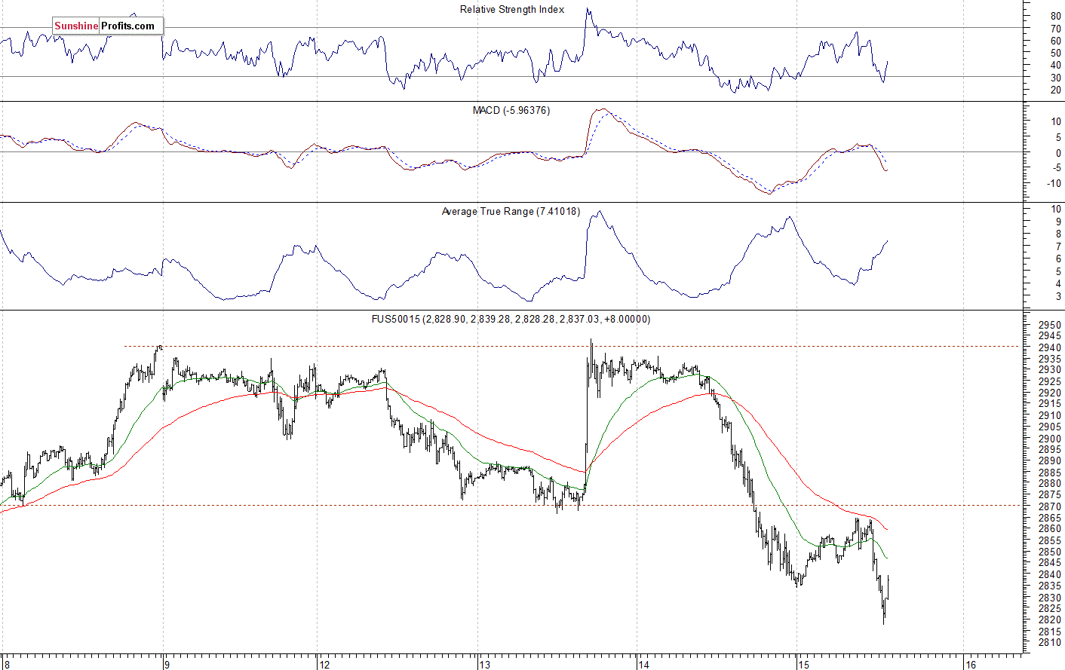Viewport: 1065px width, 670px height.
Task: Click the 2940 price axis label
Action: click(x=1050, y=347)
